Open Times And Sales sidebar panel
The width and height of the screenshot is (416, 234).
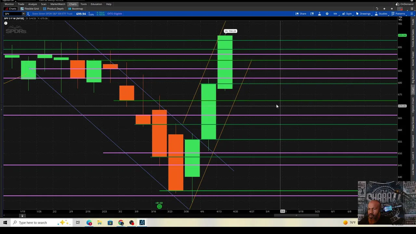[413, 37]
